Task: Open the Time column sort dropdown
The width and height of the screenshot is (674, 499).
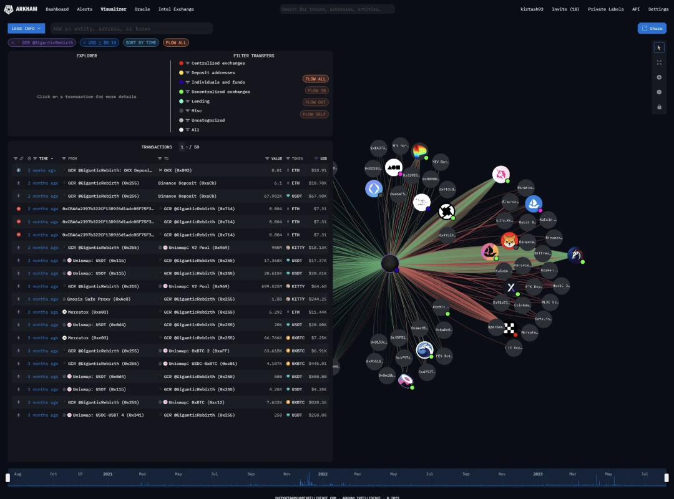Action: click(44, 158)
